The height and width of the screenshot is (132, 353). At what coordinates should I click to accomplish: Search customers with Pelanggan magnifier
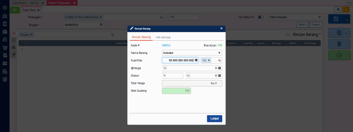(161, 17)
